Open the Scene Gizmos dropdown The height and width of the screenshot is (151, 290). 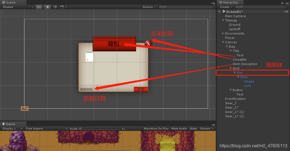[x=149, y=7]
